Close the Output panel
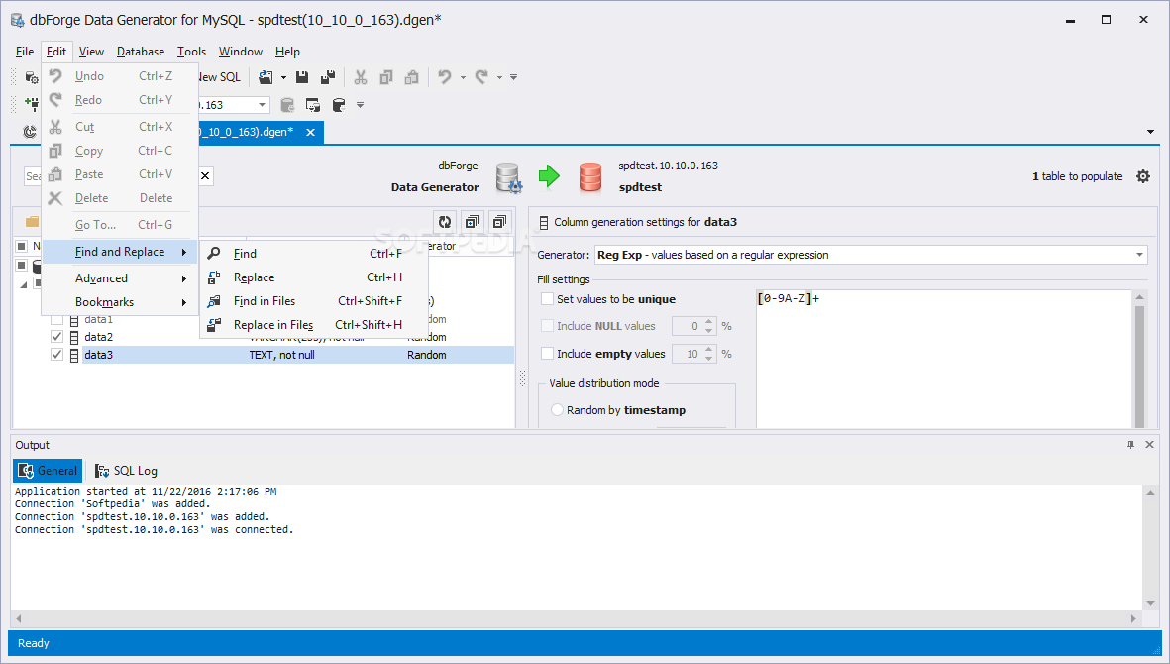 (x=1150, y=445)
